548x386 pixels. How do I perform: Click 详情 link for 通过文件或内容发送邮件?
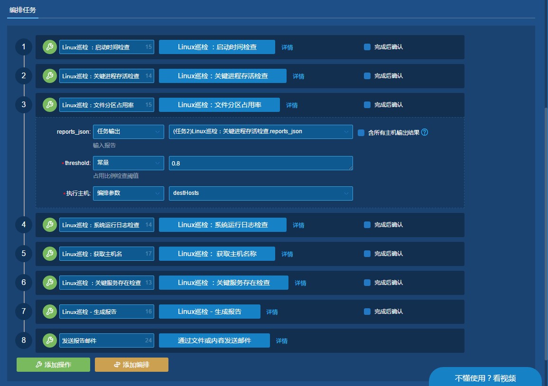click(x=282, y=341)
